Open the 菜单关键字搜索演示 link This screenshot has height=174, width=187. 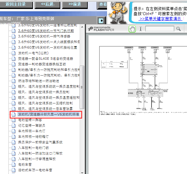(x=160, y=19)
